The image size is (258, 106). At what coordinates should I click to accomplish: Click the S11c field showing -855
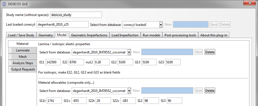tap(79, 100)
